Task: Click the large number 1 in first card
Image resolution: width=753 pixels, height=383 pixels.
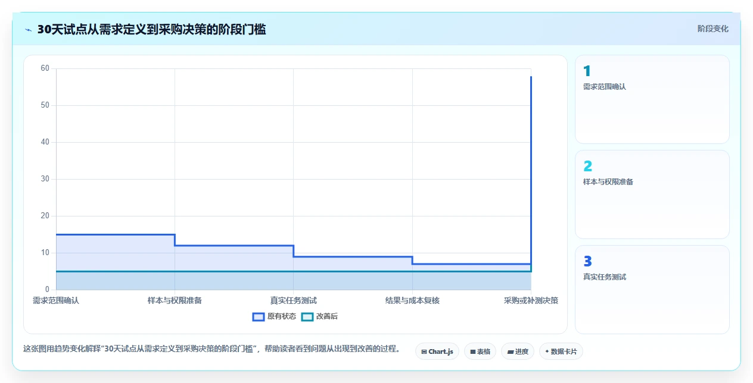Action: (587, 71)
